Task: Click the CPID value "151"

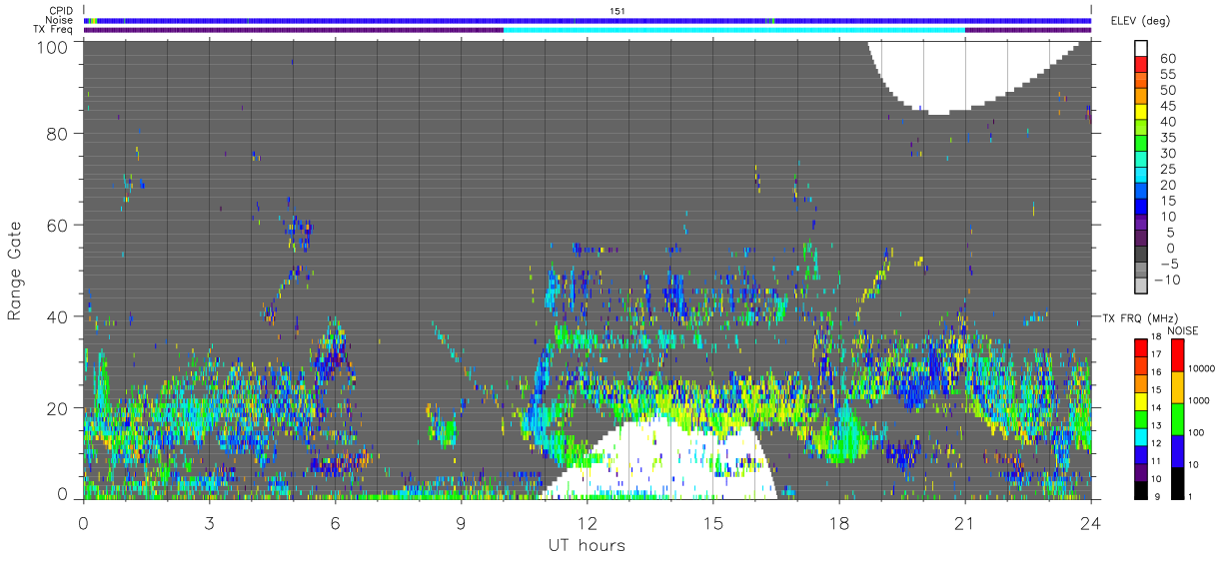Action: 617,11
